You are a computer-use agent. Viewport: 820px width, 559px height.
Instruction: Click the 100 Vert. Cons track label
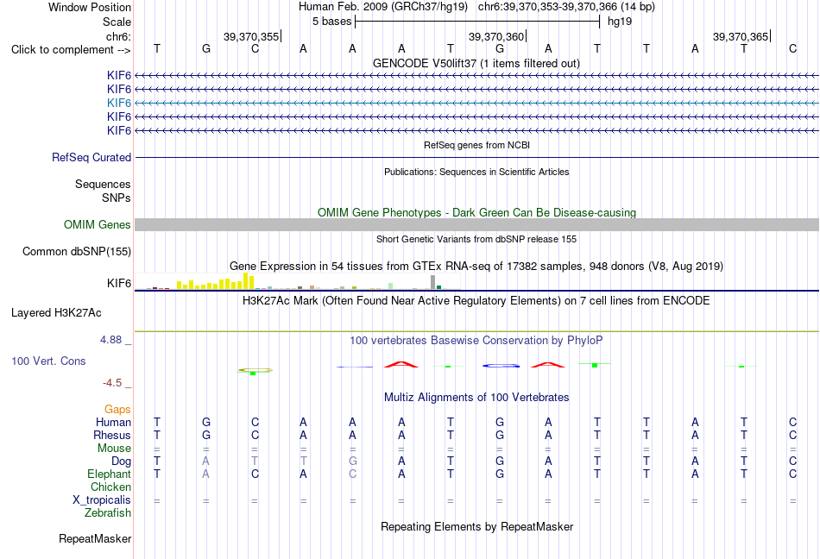[x=48, y=361]
